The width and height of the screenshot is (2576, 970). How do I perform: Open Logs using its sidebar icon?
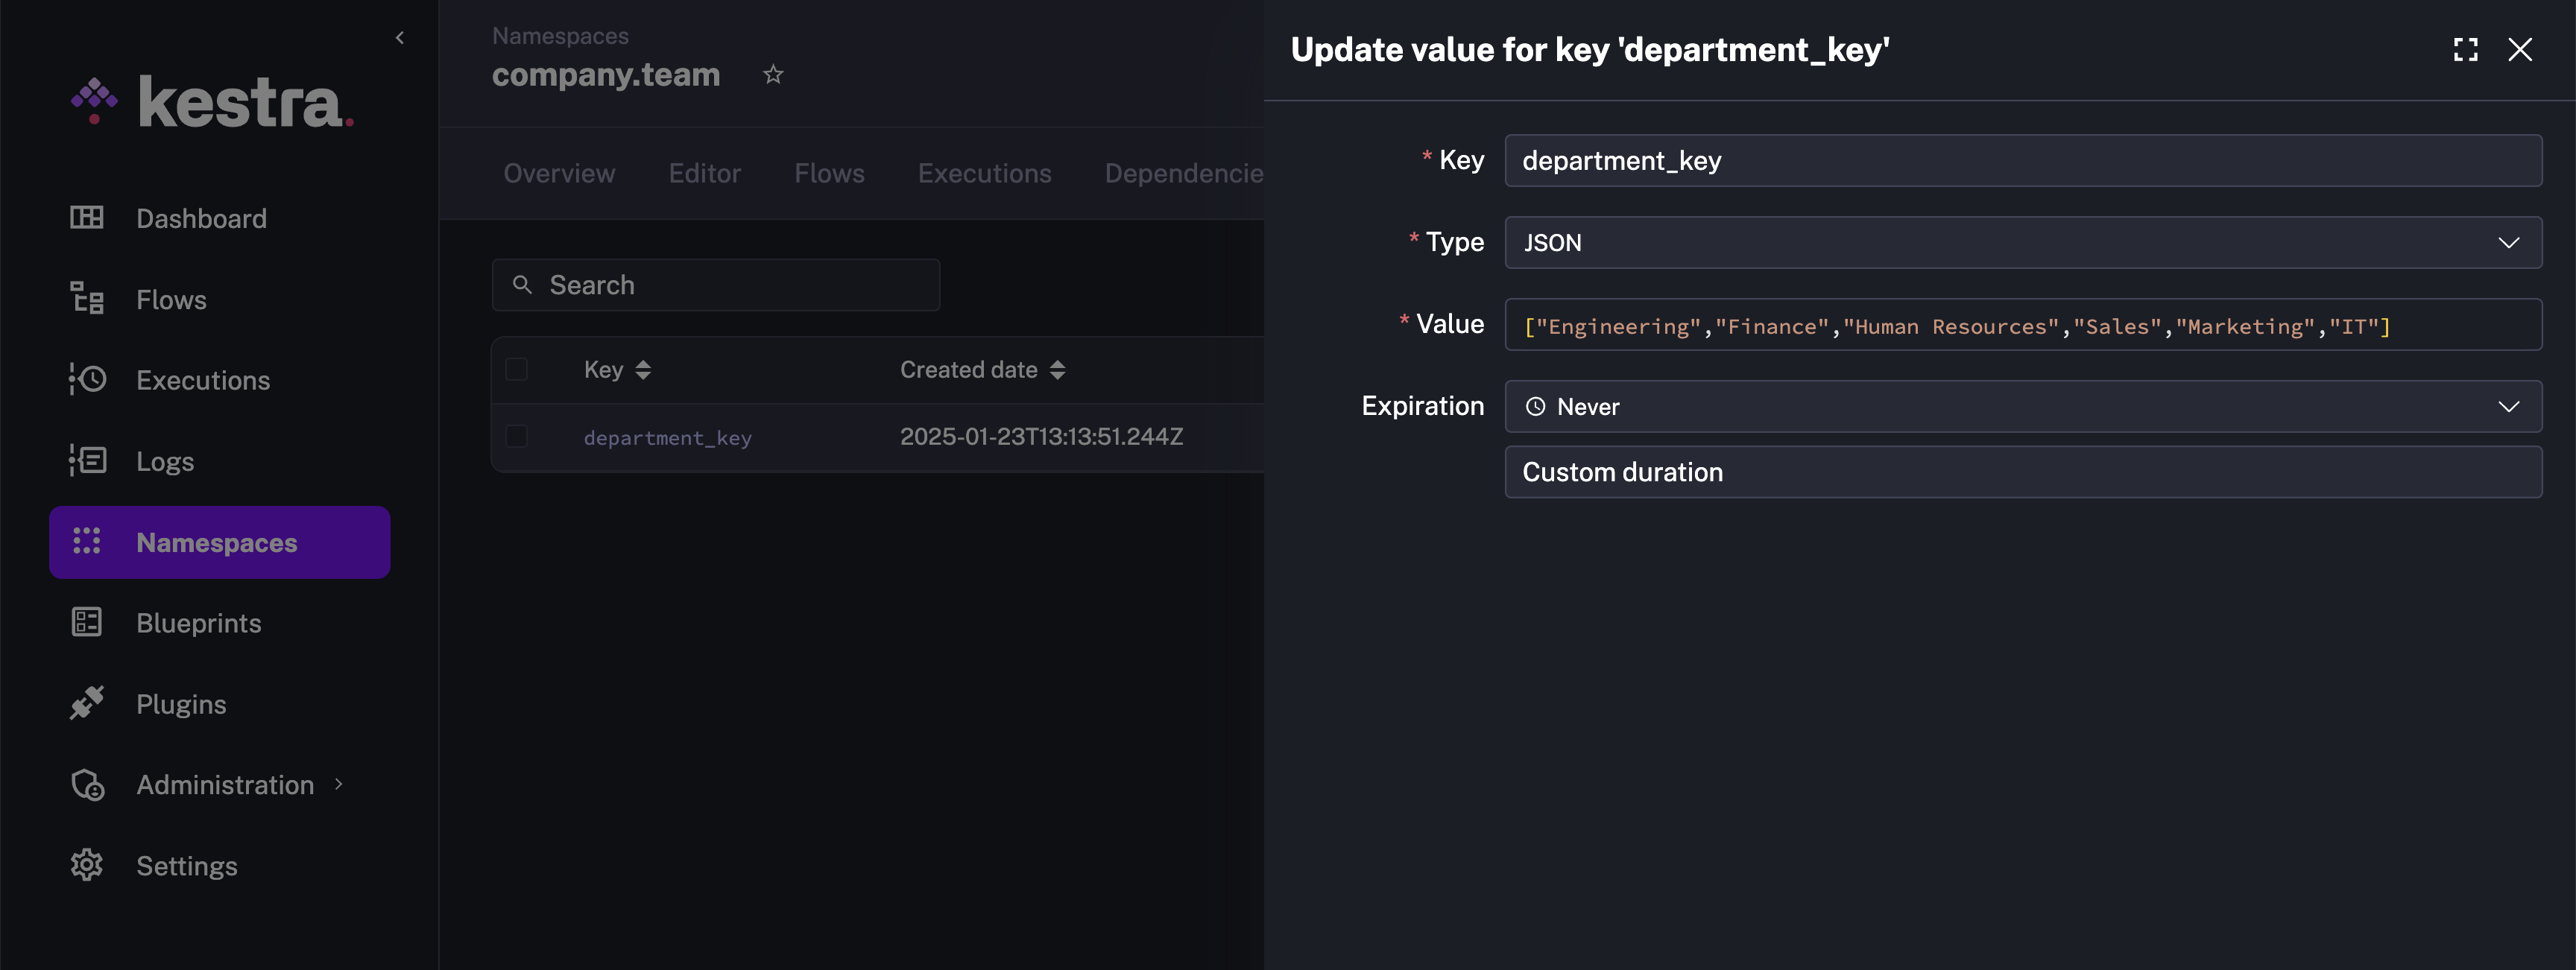click(x=87, y=461)
